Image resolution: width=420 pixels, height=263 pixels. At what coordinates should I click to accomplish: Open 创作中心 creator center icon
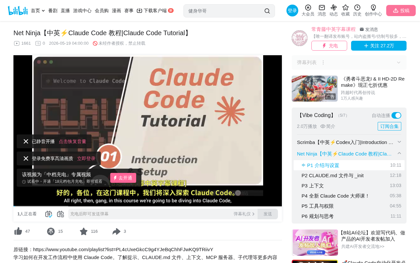tap(373, 11)
